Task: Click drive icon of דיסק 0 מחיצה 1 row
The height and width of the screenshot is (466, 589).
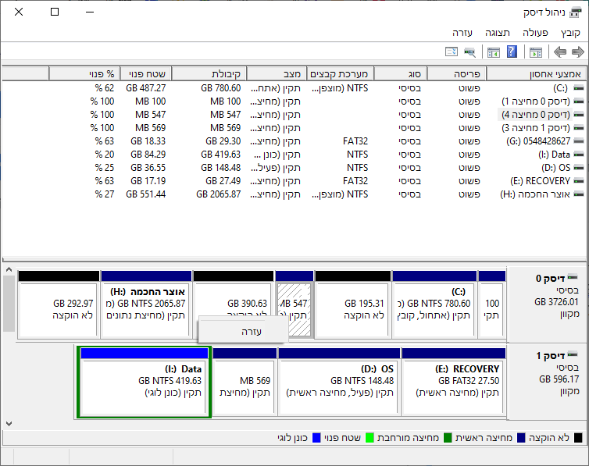Action: click(x=579, y=101)
